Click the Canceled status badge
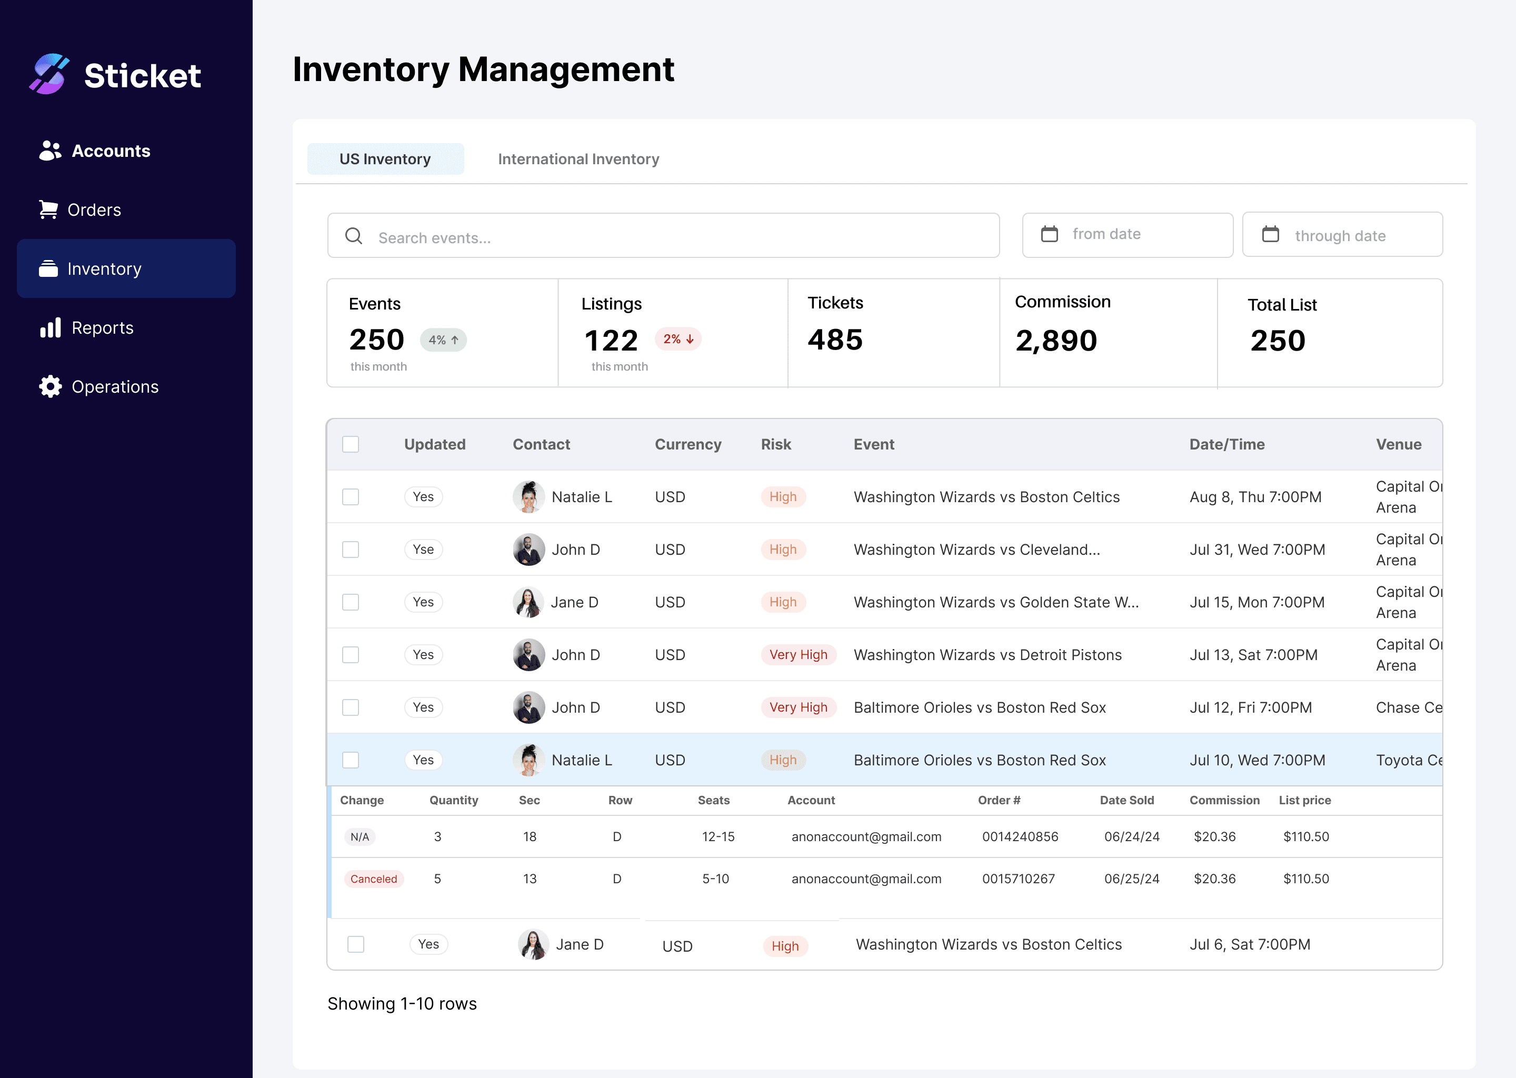This screenshot has height=1078, width=1516. (374, 879)
